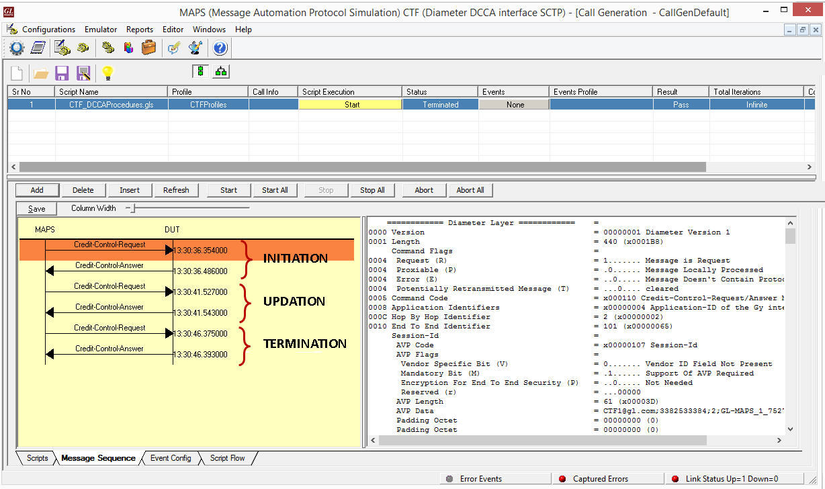Screen dimensions: 825x489
Task: Click the Add button
Action: [x=37, y=190]
